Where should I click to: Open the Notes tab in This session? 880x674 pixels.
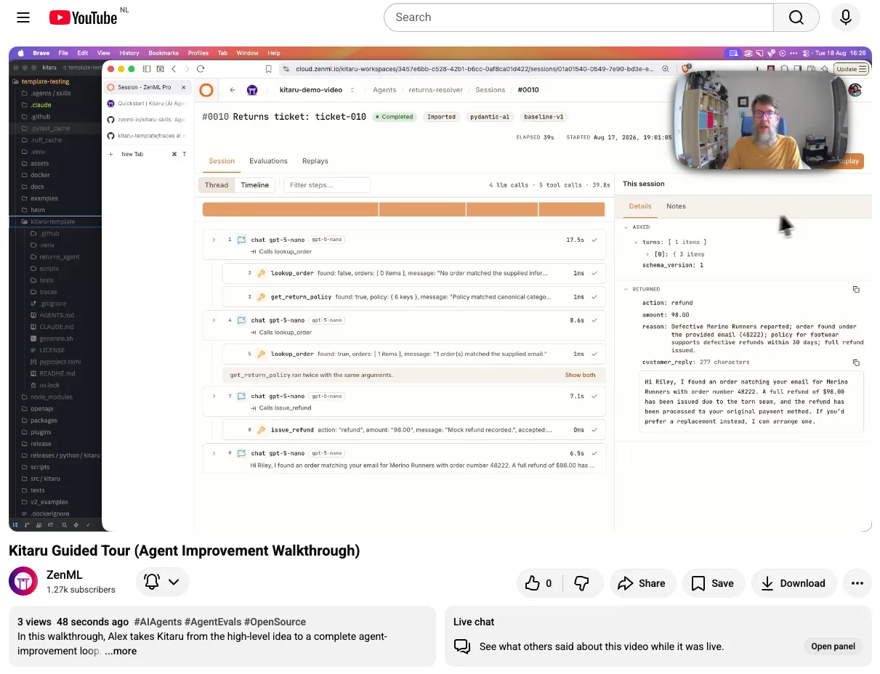pyautogui.click(x=676, y=206)
